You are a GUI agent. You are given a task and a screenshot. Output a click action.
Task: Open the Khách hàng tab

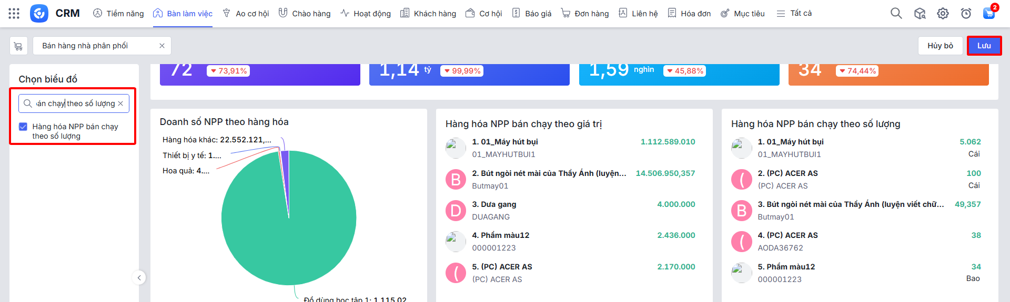pyautogui.click(x=428, y=13)
